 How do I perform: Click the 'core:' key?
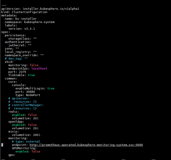pos(13,82)
